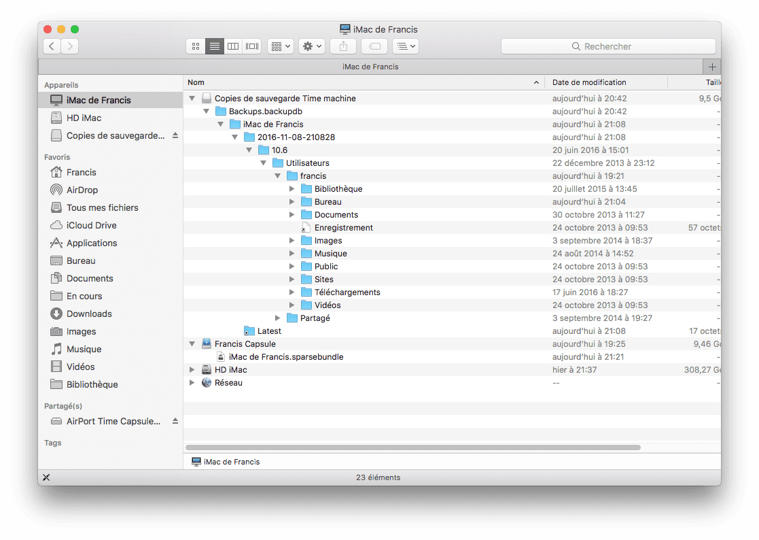The width and height of the screenshot is (759, 540).
Task: Add a new tab with plus button
Action: coord(712,67)
